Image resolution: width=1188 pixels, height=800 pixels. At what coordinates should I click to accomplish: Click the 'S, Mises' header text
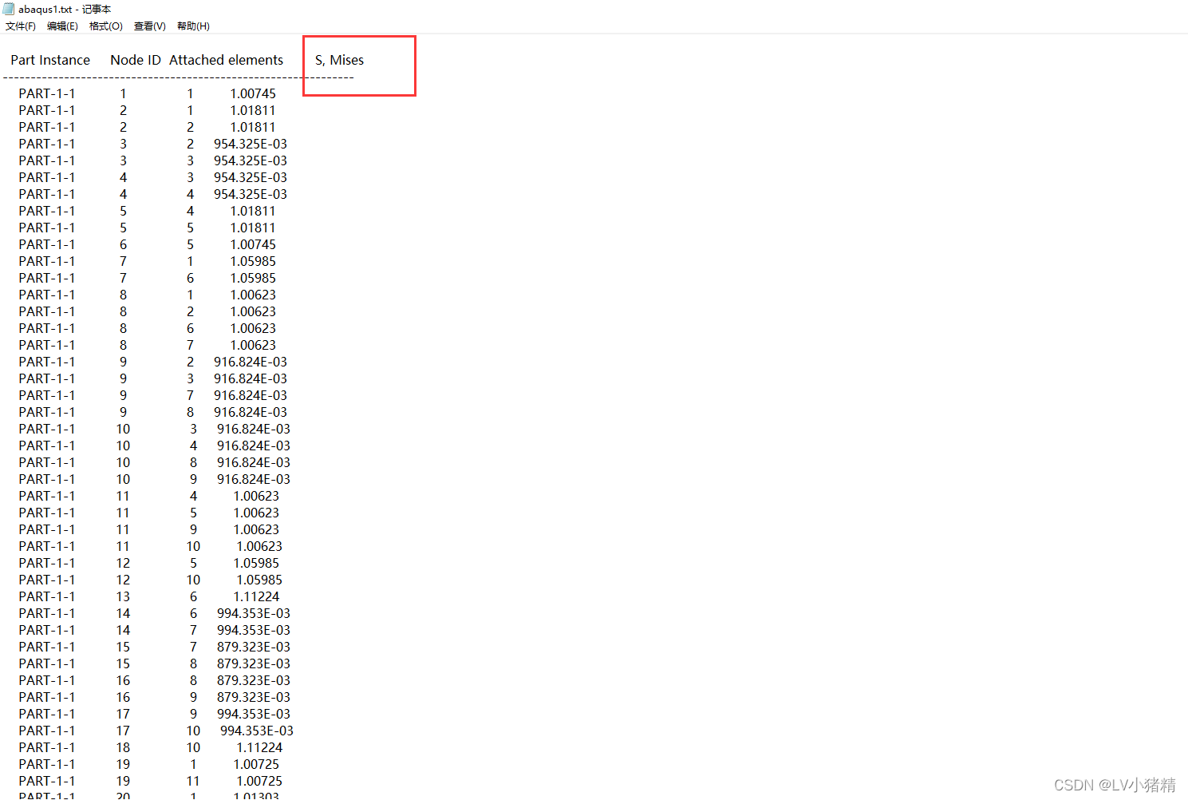coord(339,60)
